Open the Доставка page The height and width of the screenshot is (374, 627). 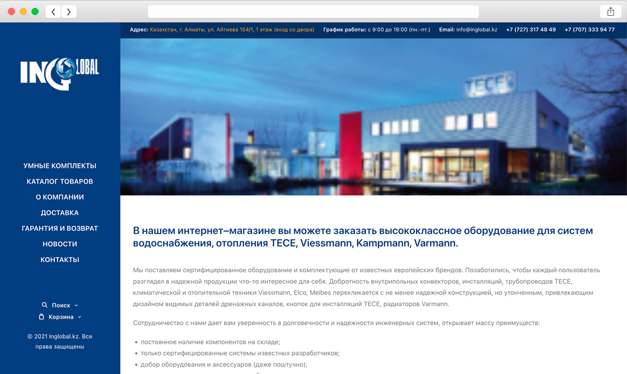tap(60, 213)
